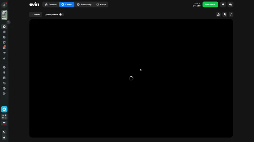Expand the left sidebar with double-chevron
This screenshot has width=254, height=142.
8,22
